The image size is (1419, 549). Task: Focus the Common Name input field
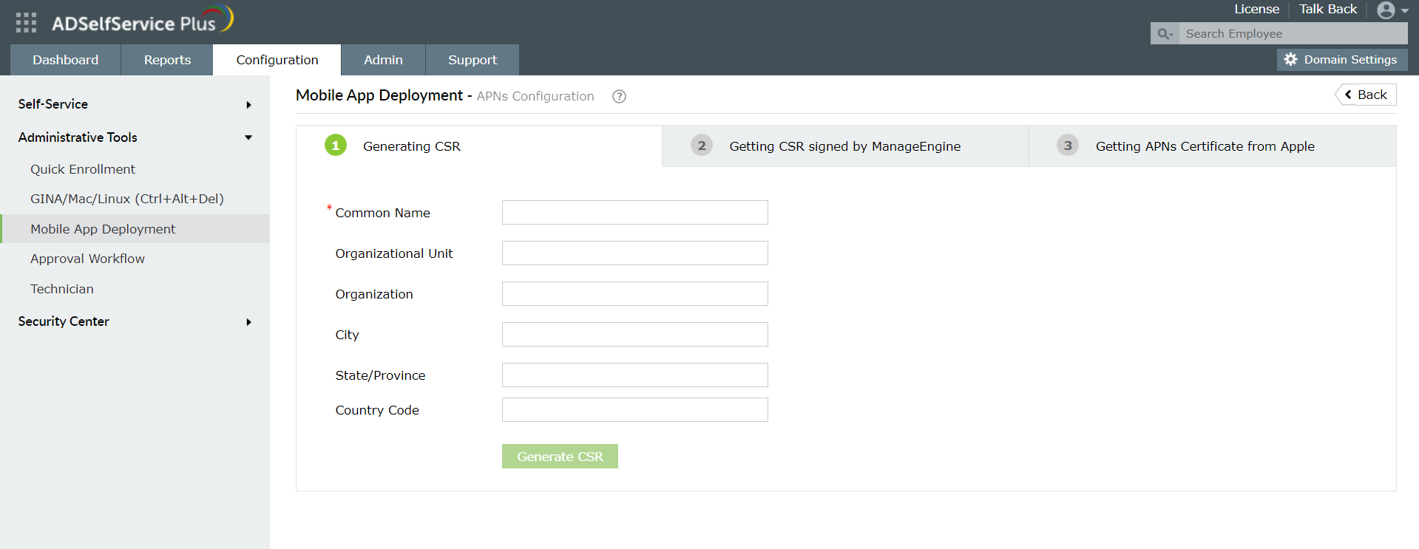[634, 213]
